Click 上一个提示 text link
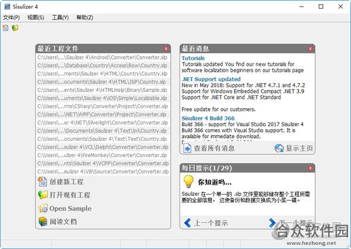The width and height of the screenshot is (351, 249). (x=211, y=223)
